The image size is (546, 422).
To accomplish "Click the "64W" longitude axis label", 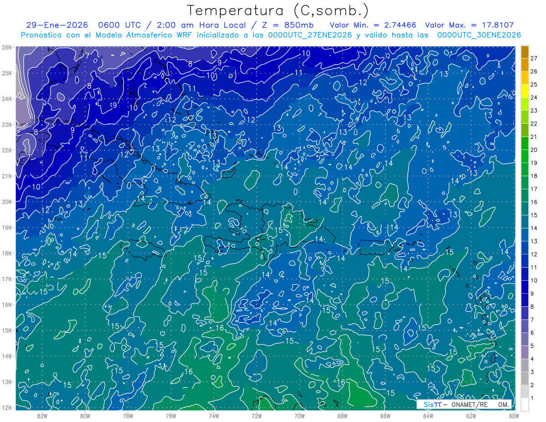I will tap(428, 415).
